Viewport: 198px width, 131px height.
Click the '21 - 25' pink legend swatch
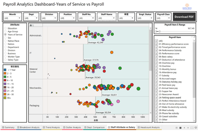tap(5, 91)
